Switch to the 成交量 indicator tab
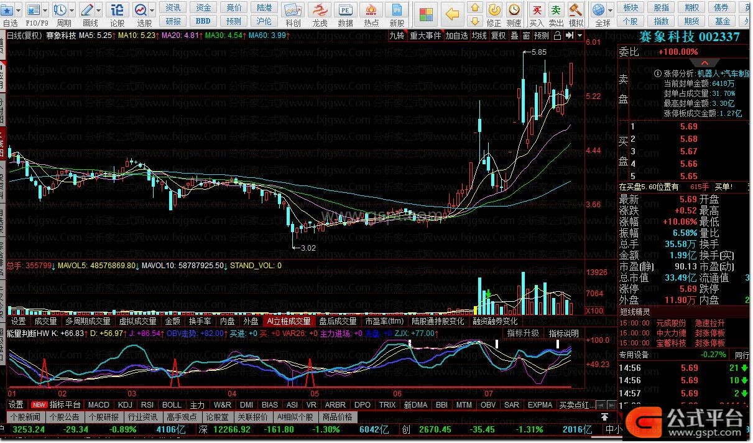Screen dimensions: 753x443 pyautogui.click(x=45, y=321)
